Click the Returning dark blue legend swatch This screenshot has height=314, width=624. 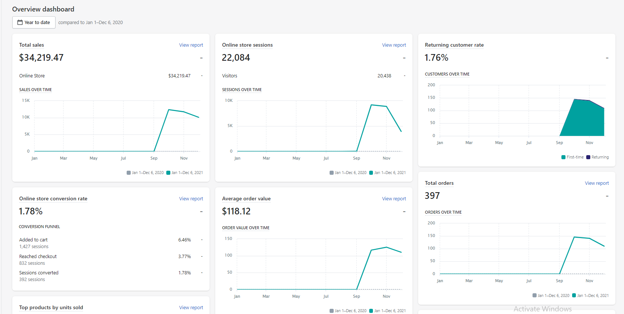(588, 157)
